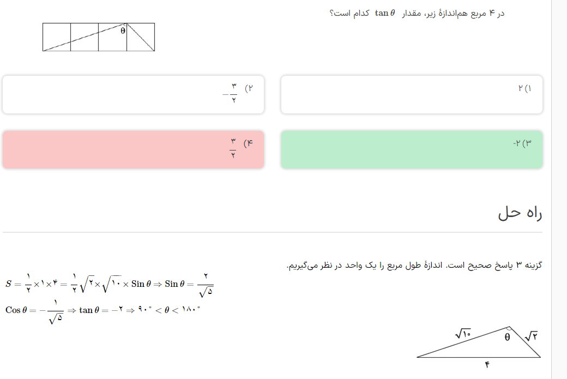Click the fraction in the red option card
The height and width of the screenshot is (379, 567).
coord(233,148)
